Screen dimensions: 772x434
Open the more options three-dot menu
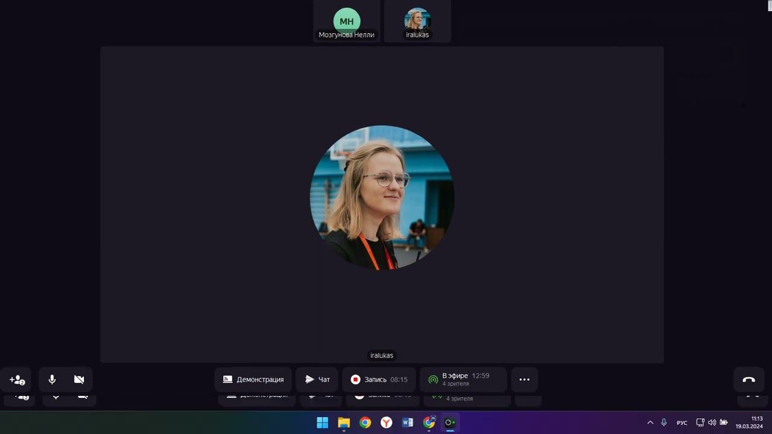tap(524, 380)
